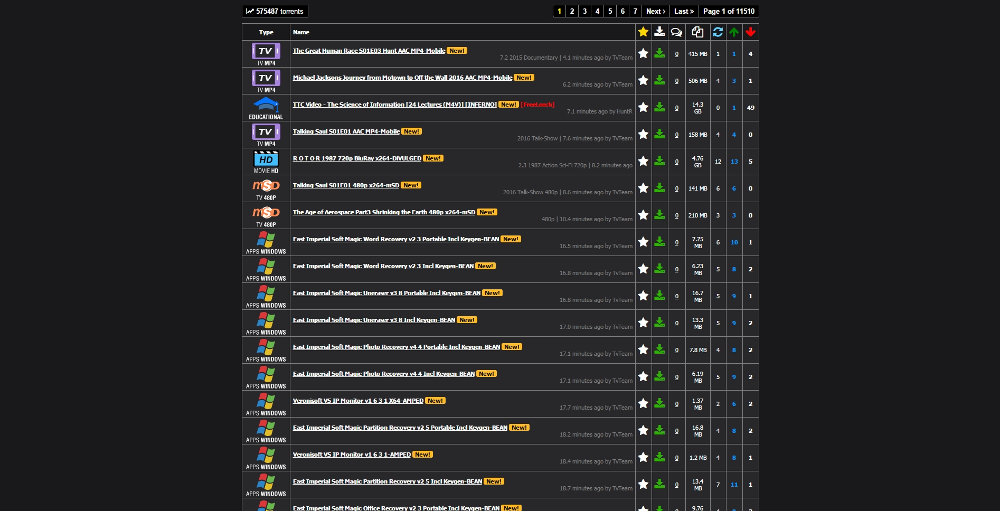The image size is (1000, 511).
Task: Toggle bookmark star for TTC Video torrent
Action: coord(643,107)
